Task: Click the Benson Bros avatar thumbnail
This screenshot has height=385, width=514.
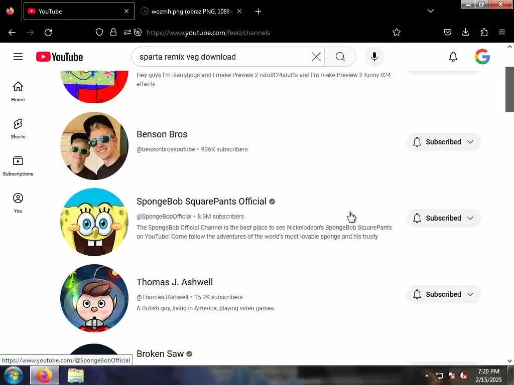Action: (94, 146)
